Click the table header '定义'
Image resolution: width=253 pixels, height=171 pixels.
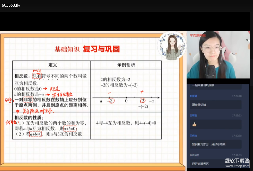coord(52,65)
